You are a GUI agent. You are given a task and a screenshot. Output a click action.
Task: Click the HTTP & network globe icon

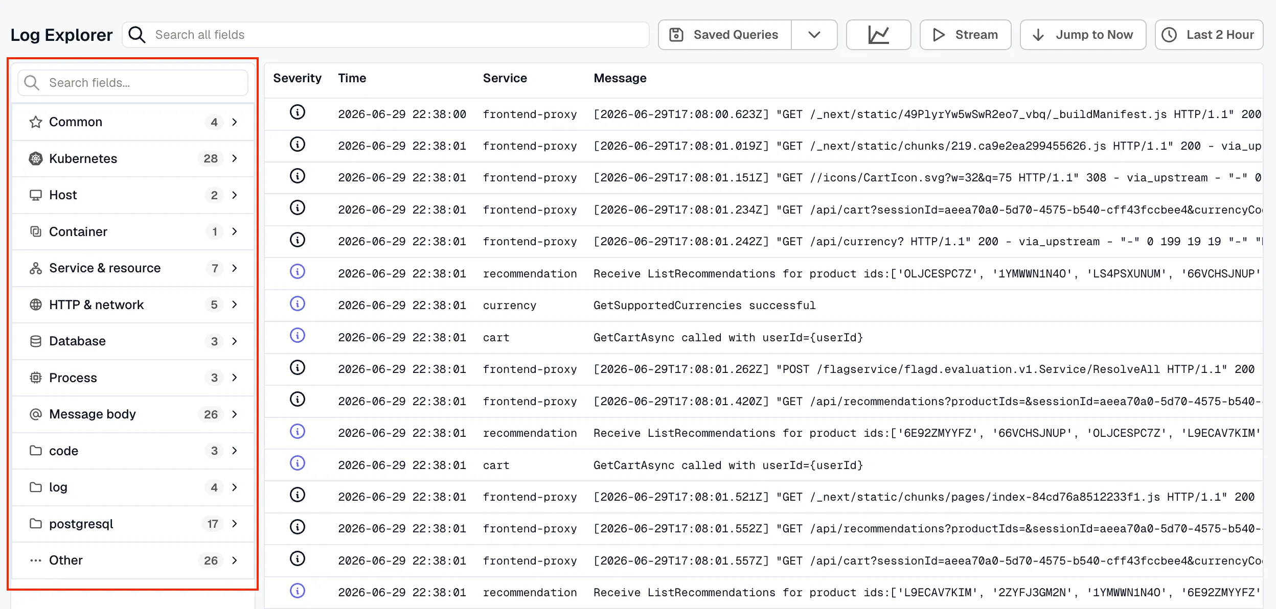click(35, 305)
